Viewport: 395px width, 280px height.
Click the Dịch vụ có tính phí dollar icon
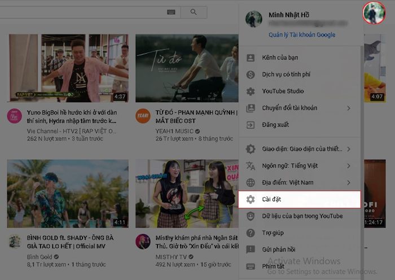point(251,75)
